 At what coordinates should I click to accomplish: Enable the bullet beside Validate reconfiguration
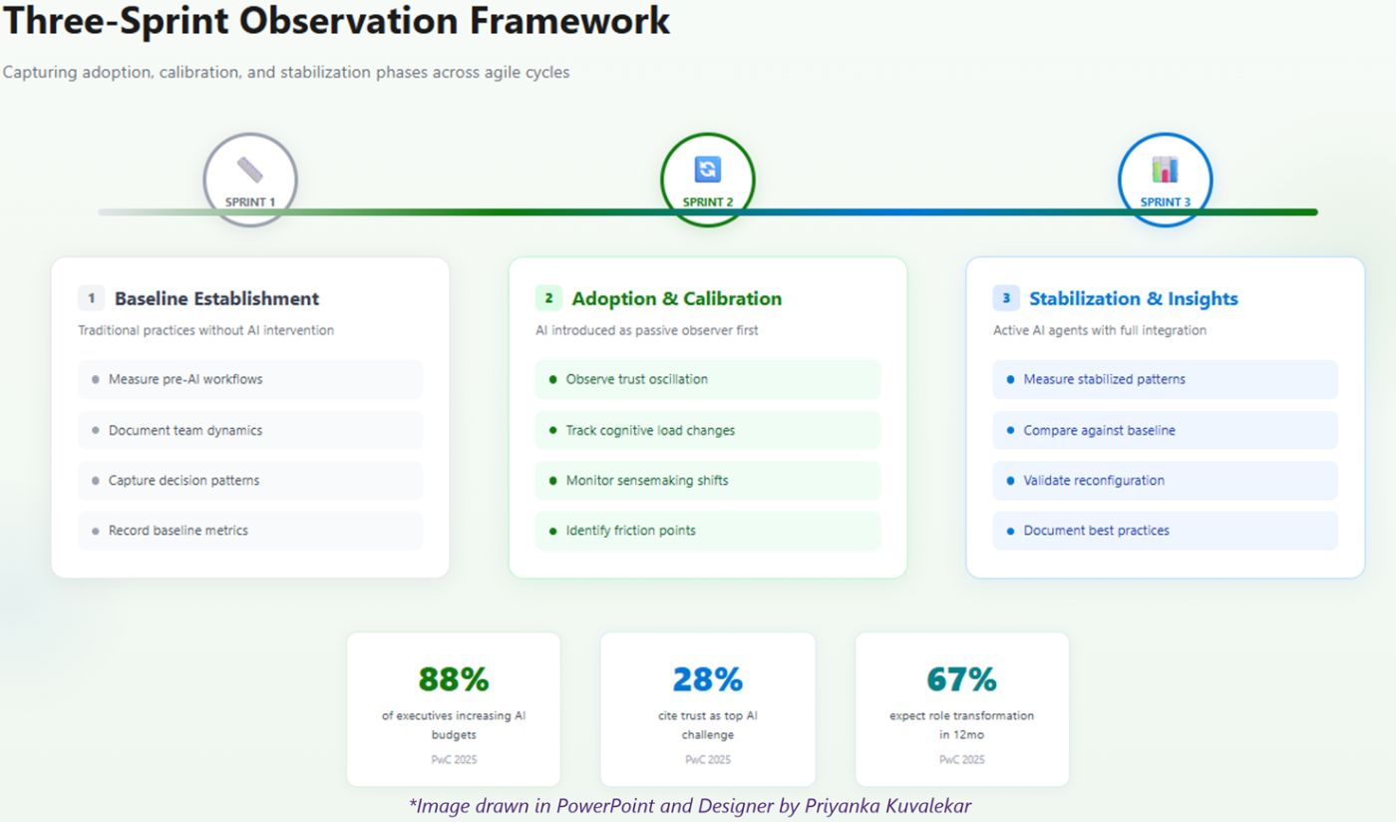click(1009, 481)
